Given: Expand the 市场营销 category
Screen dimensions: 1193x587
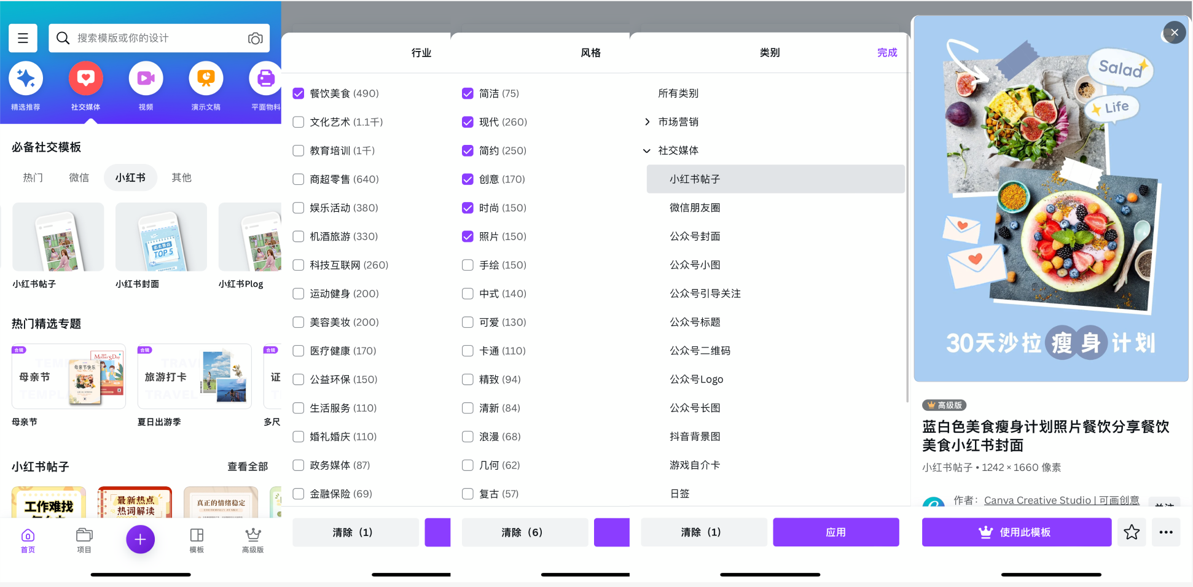Looking at the screenshot, I should [x=646, y=122].
